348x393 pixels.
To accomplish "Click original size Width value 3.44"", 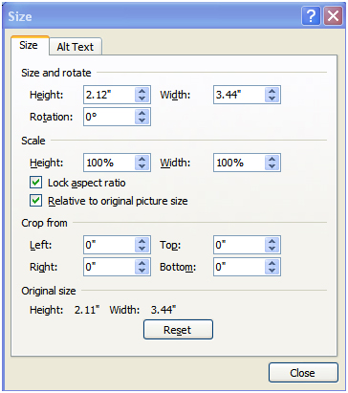I will [163, 310].
